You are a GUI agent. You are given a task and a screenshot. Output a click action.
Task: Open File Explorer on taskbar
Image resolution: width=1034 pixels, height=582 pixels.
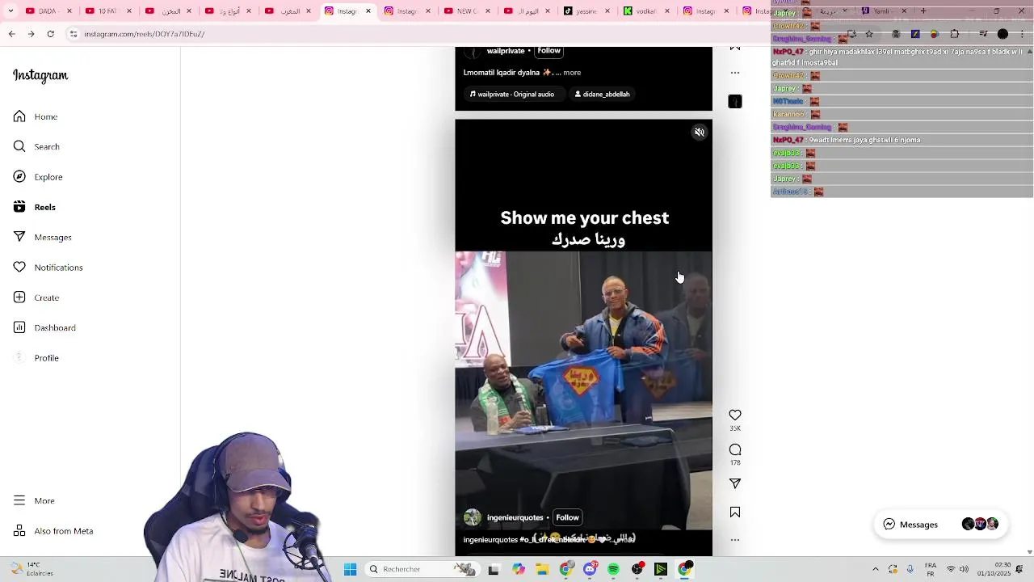coord(542,569)
